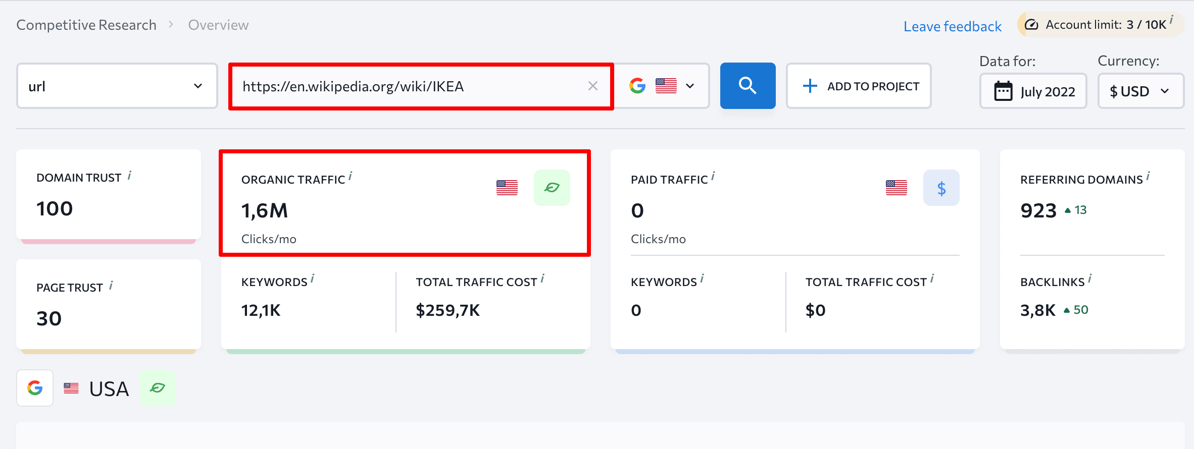Viewport: 1194px width, 449px height.
Task: Click the 12,1K keywords value
Action: (261, 310)
